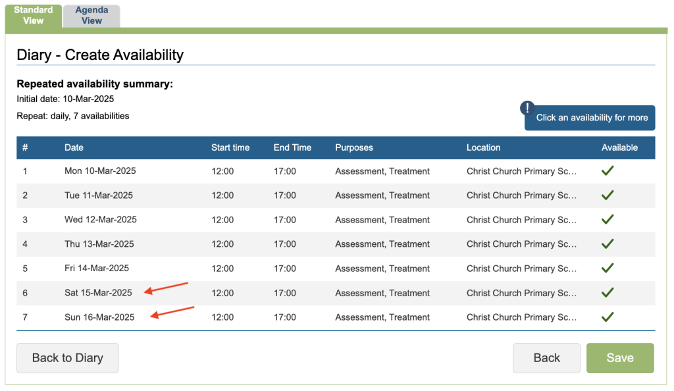Click the Sat 15-Mar-2025 available checkmark
Image resolution: width=674 pixels, height=391 pixels.
[x=608, y=293]
